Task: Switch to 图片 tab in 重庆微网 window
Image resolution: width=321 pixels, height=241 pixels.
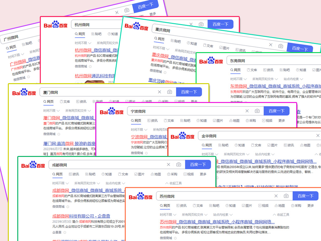Action: pyautogui.click(x=224, y=48)
